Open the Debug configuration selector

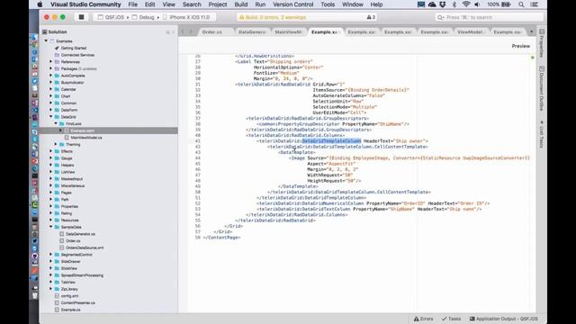[x=143, y=17]
